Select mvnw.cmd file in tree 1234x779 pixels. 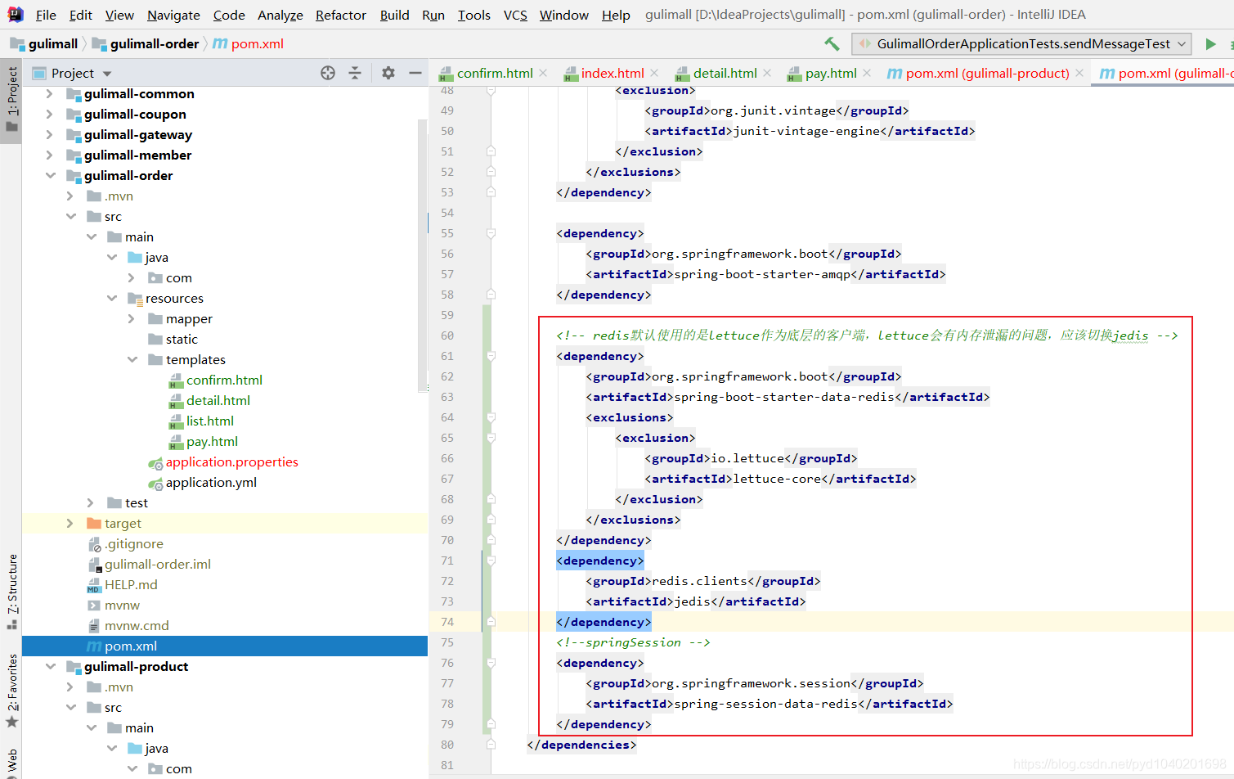click(137, 625)
